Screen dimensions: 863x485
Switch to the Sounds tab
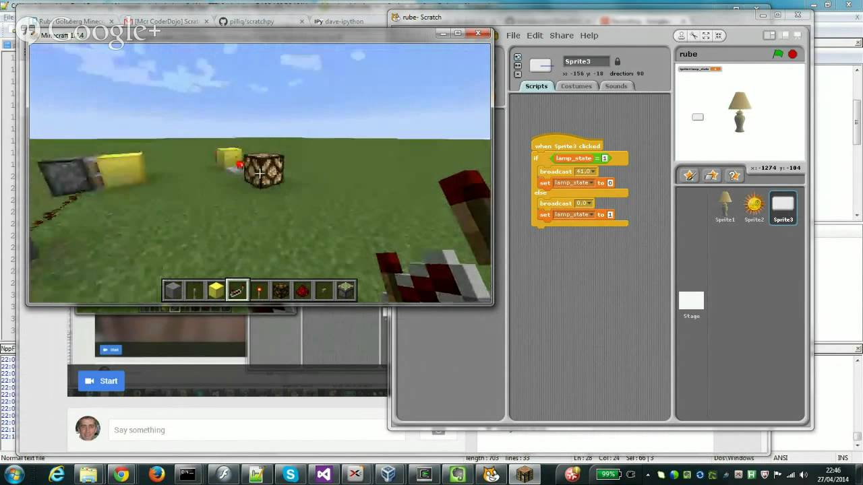point(616,86)
